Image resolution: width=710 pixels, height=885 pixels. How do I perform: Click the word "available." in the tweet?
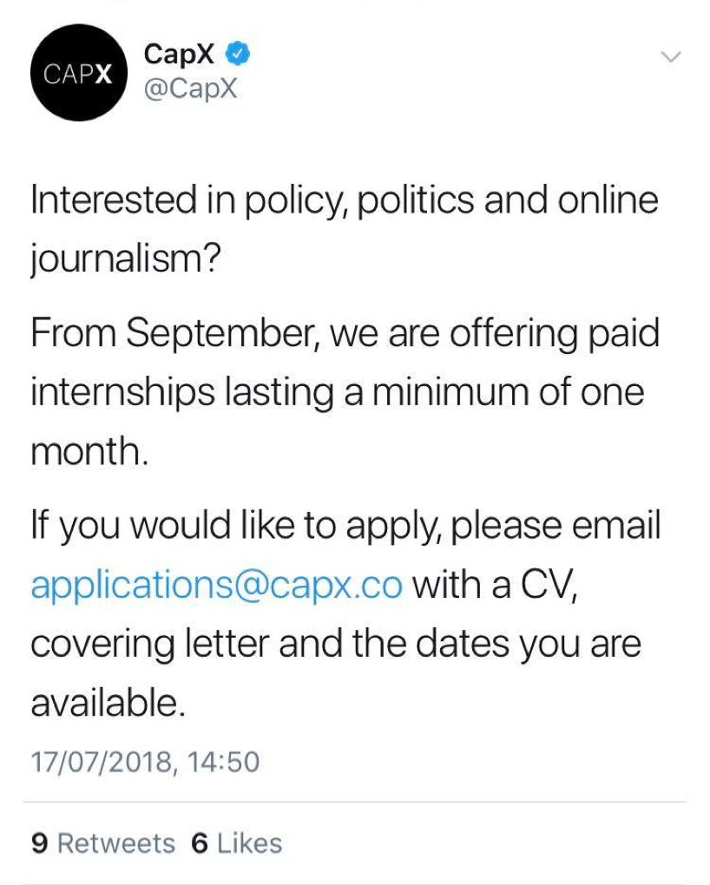click(x=108, y=704)
